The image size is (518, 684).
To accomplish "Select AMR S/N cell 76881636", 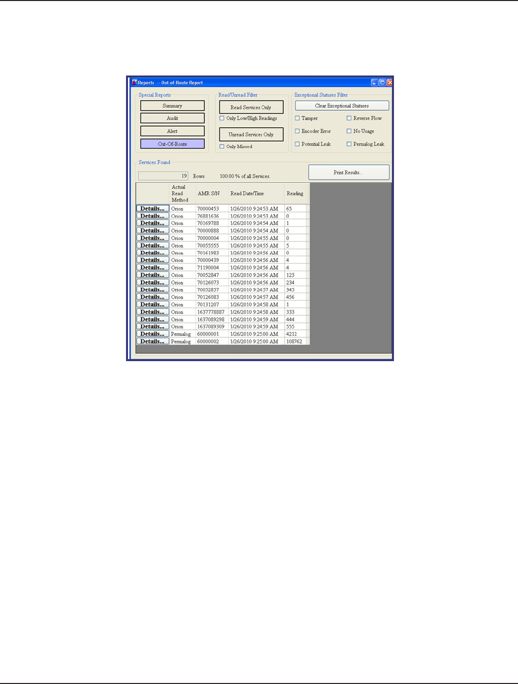I will tap(212, 216).
